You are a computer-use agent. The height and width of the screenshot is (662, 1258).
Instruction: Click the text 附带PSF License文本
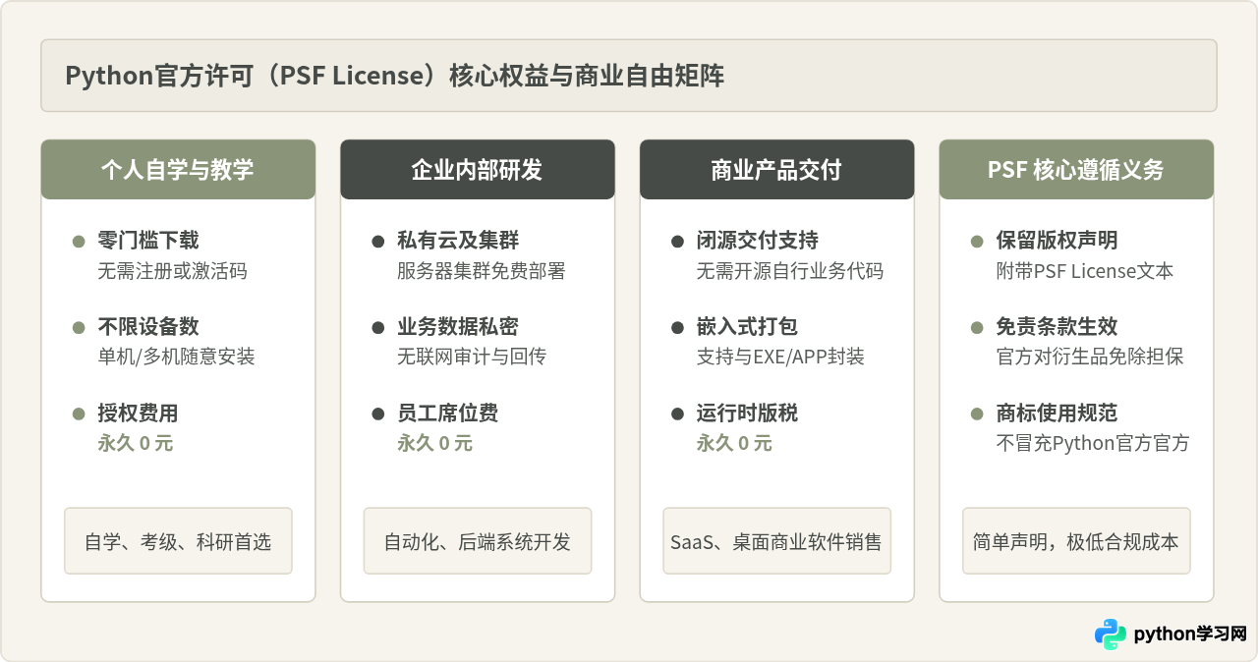[1085, 271]
